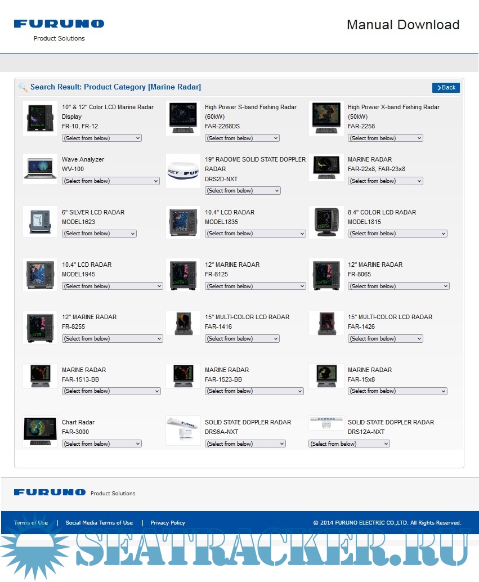Click the DRS2D-NXT radome product image
This screenshot has width=479, height=582.
(x=183, y=171)
